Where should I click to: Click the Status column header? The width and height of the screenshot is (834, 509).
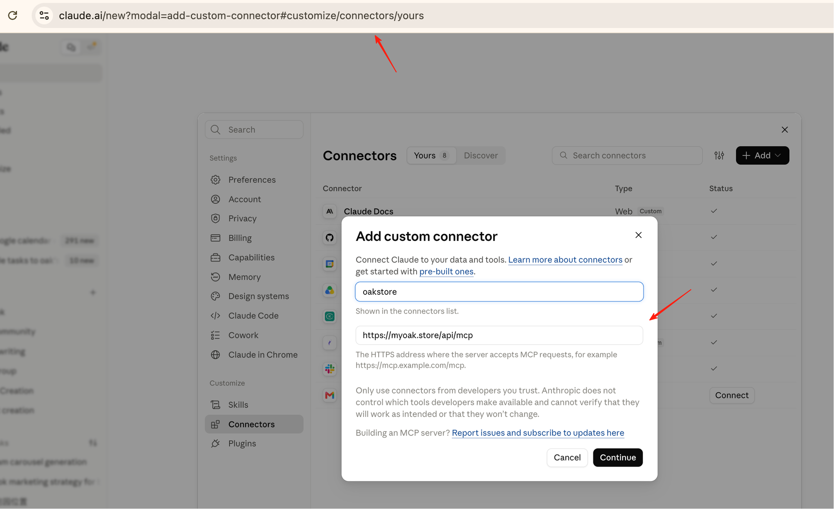coord(721,188)
